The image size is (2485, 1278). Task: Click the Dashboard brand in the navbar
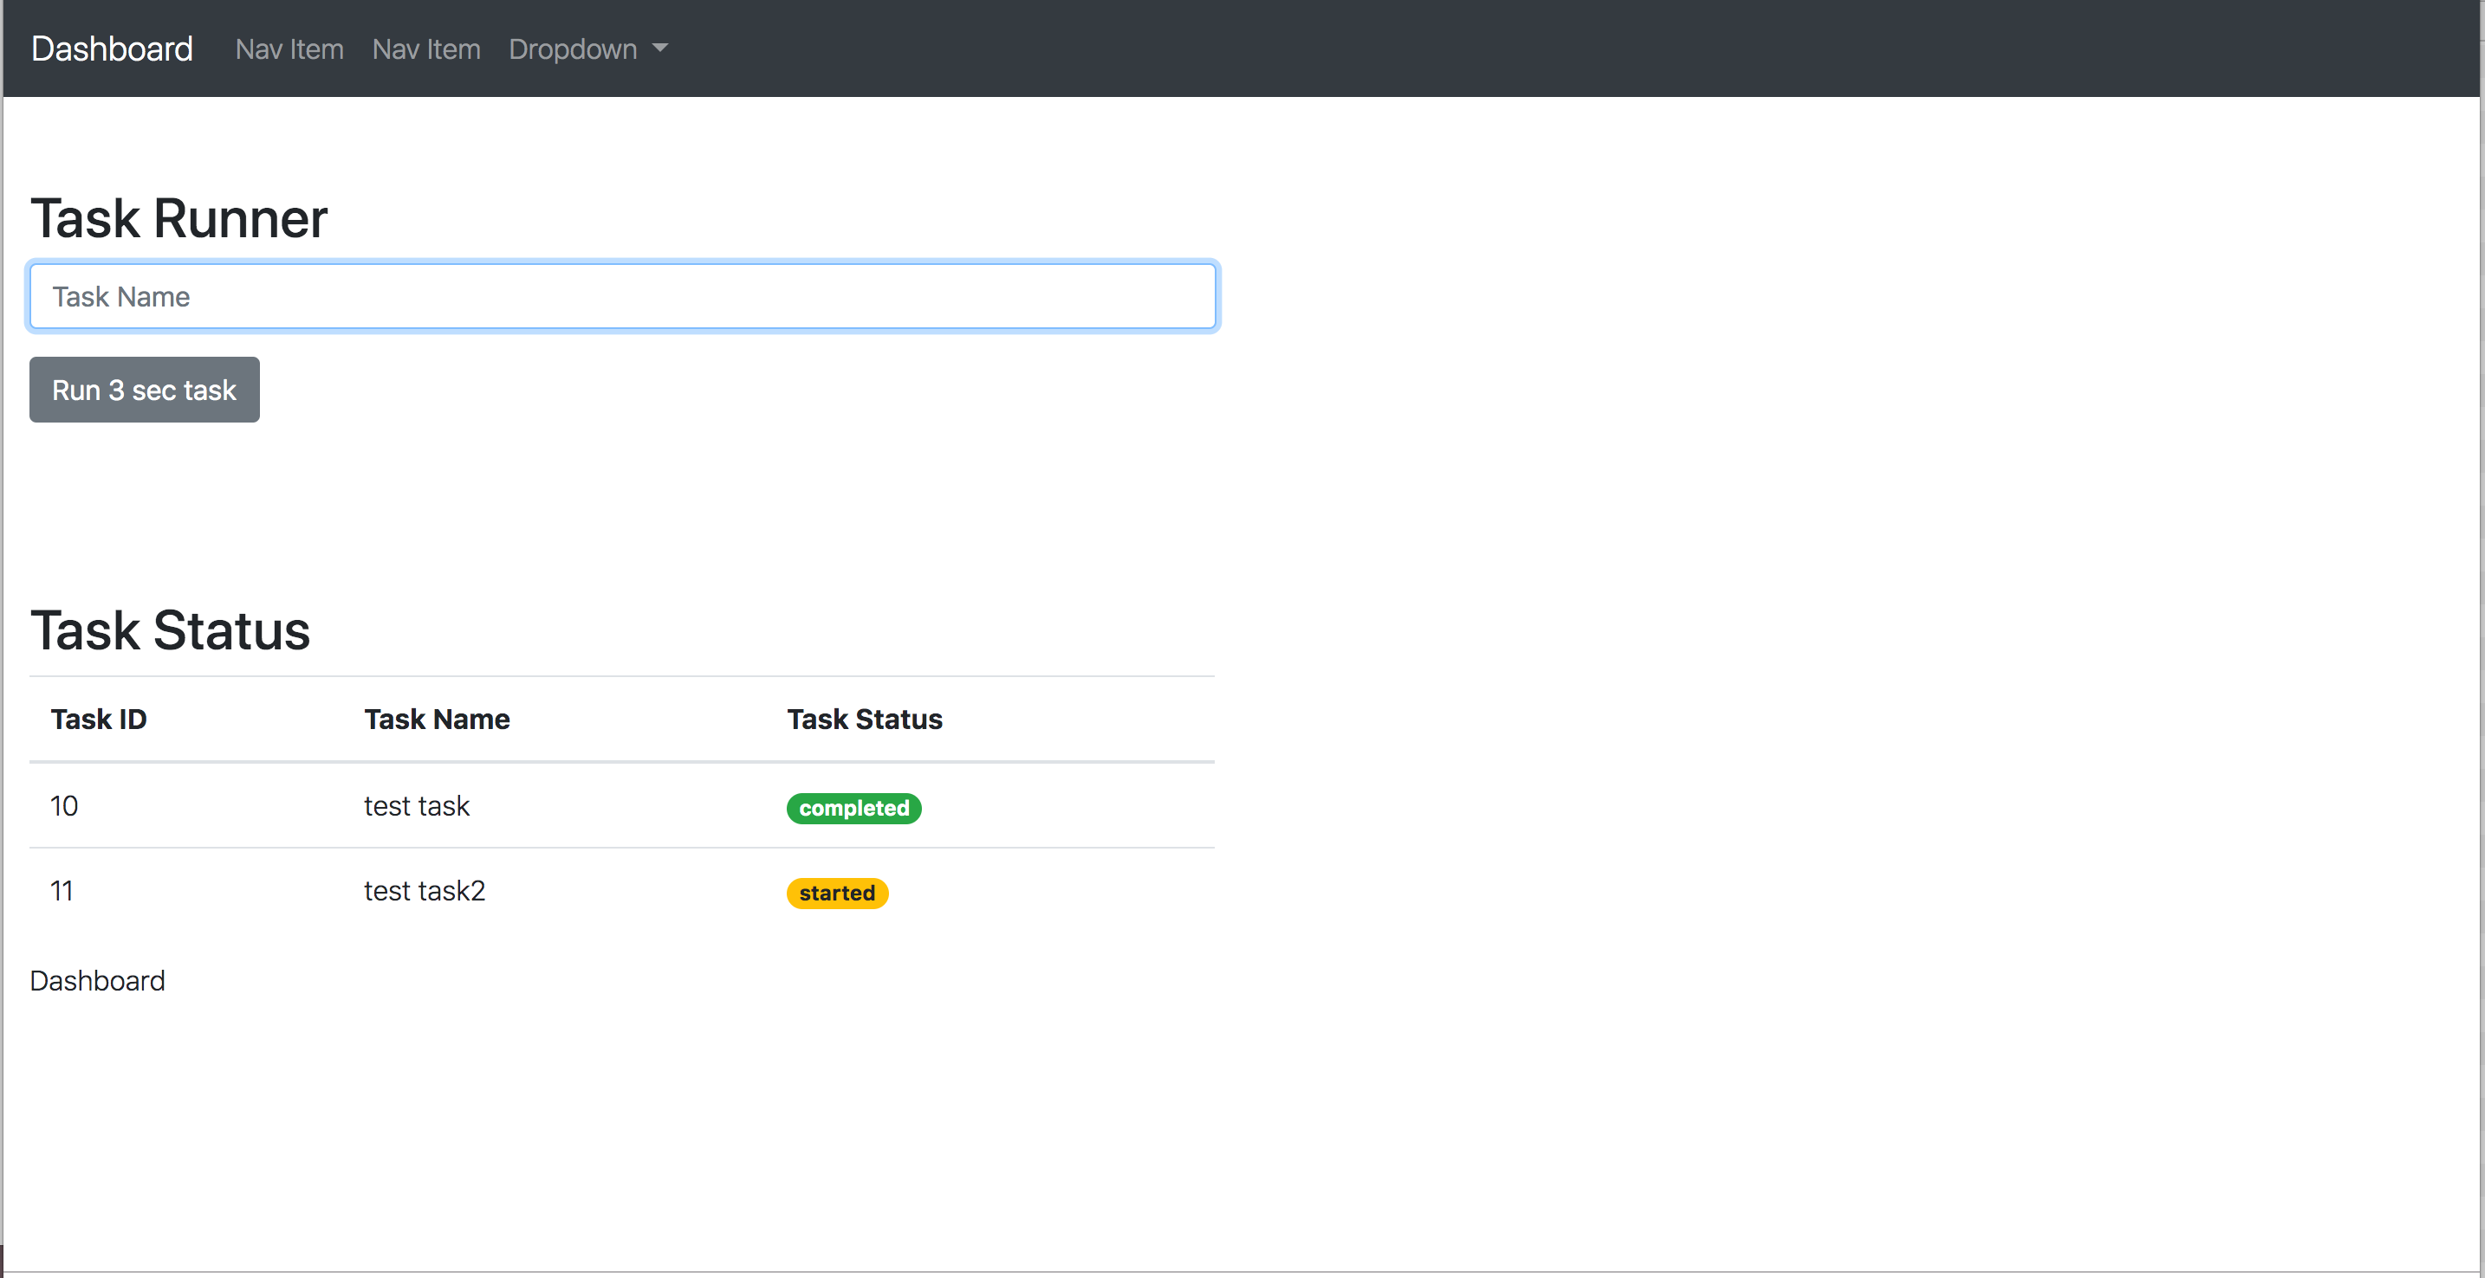(111, 48)
